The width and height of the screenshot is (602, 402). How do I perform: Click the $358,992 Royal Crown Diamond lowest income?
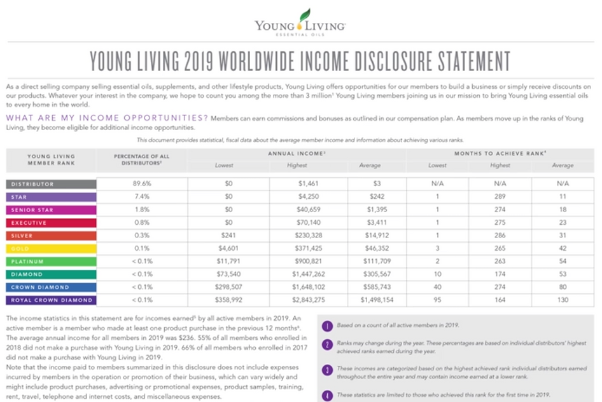click(x=228, y=300)
